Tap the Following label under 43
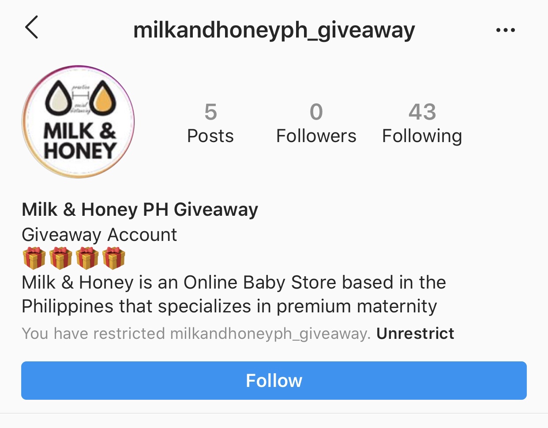The image size is (548, 428). tap(422, 136)
